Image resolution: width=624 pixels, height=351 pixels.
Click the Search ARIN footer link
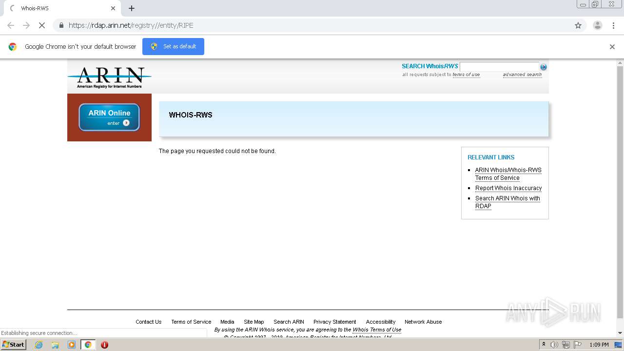click(x=289, y=322)
